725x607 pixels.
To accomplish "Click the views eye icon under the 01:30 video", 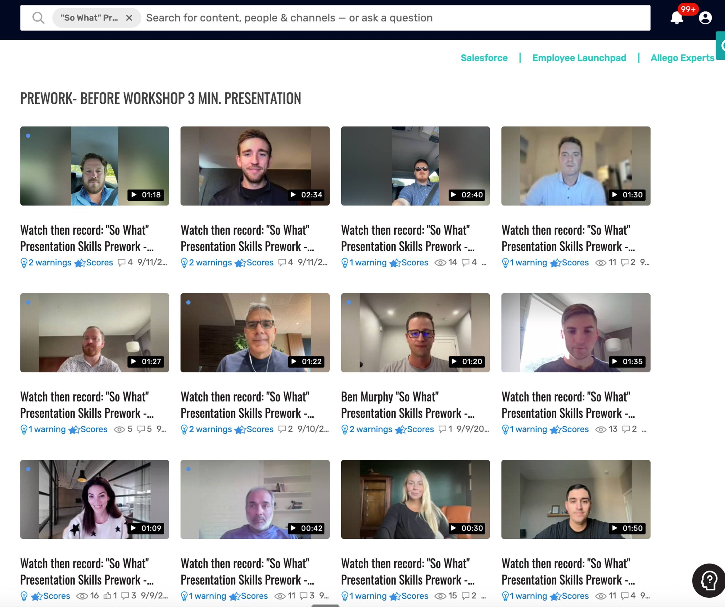I will (x=601, y=263).
